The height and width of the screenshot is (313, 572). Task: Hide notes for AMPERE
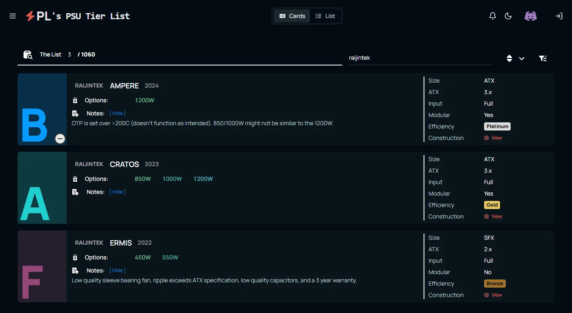pyautogui.click(x=117, y=113)
